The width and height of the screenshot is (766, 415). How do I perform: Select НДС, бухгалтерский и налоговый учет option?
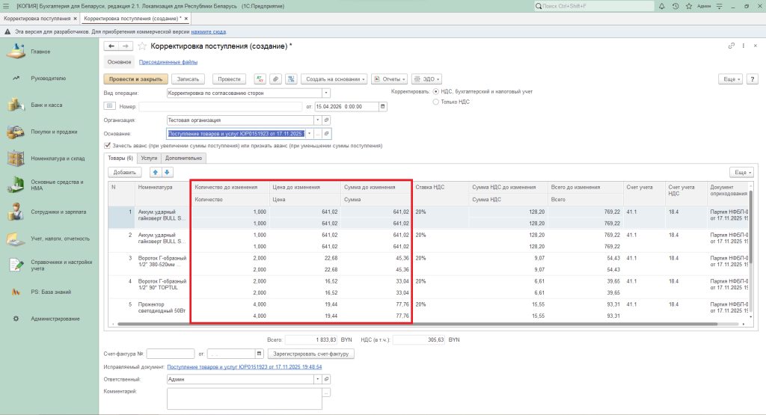click(x=436, y=91)
